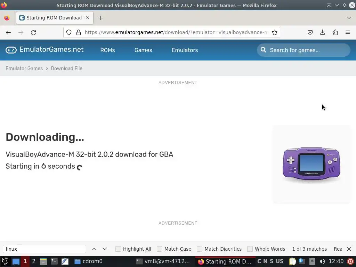The width and height of the screenshot is (356, 267).
Task: Open the Firefox downloads panel
Action: (322, 32)
